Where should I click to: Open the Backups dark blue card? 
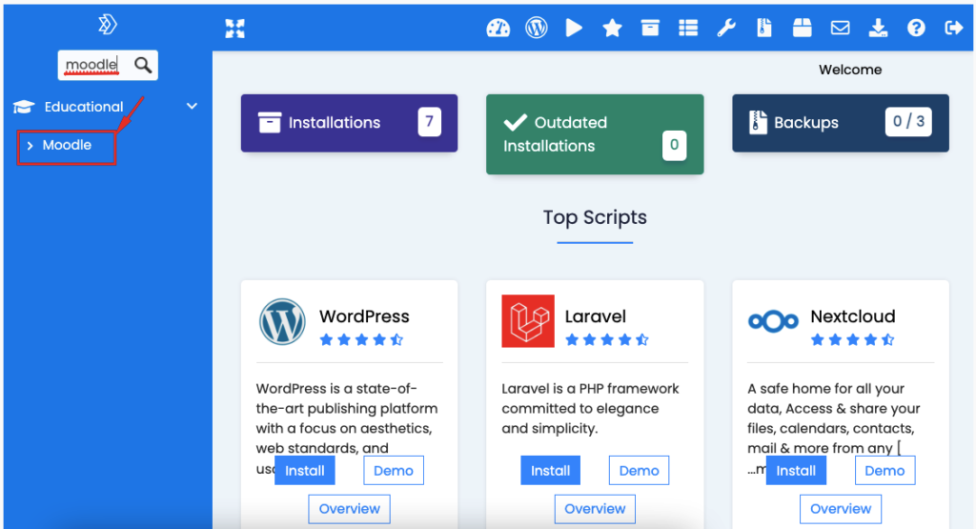[841, 123]
